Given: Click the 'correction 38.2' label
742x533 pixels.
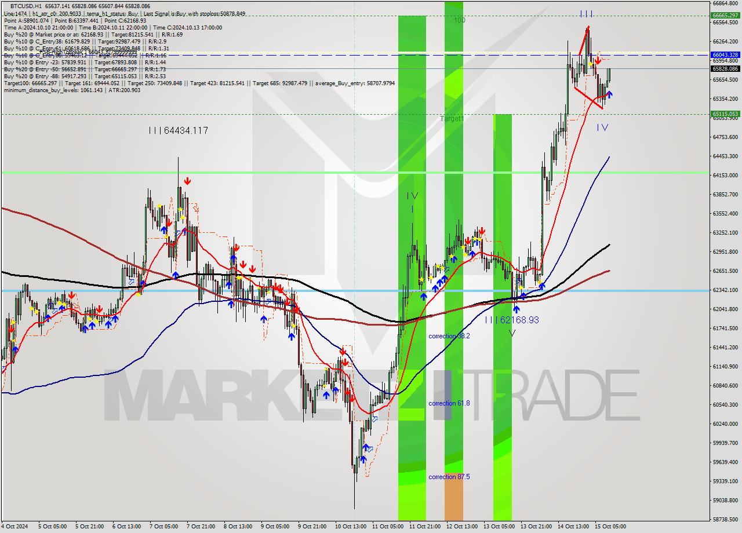Looking at the screenshot, I should click(x=449, y=336).
